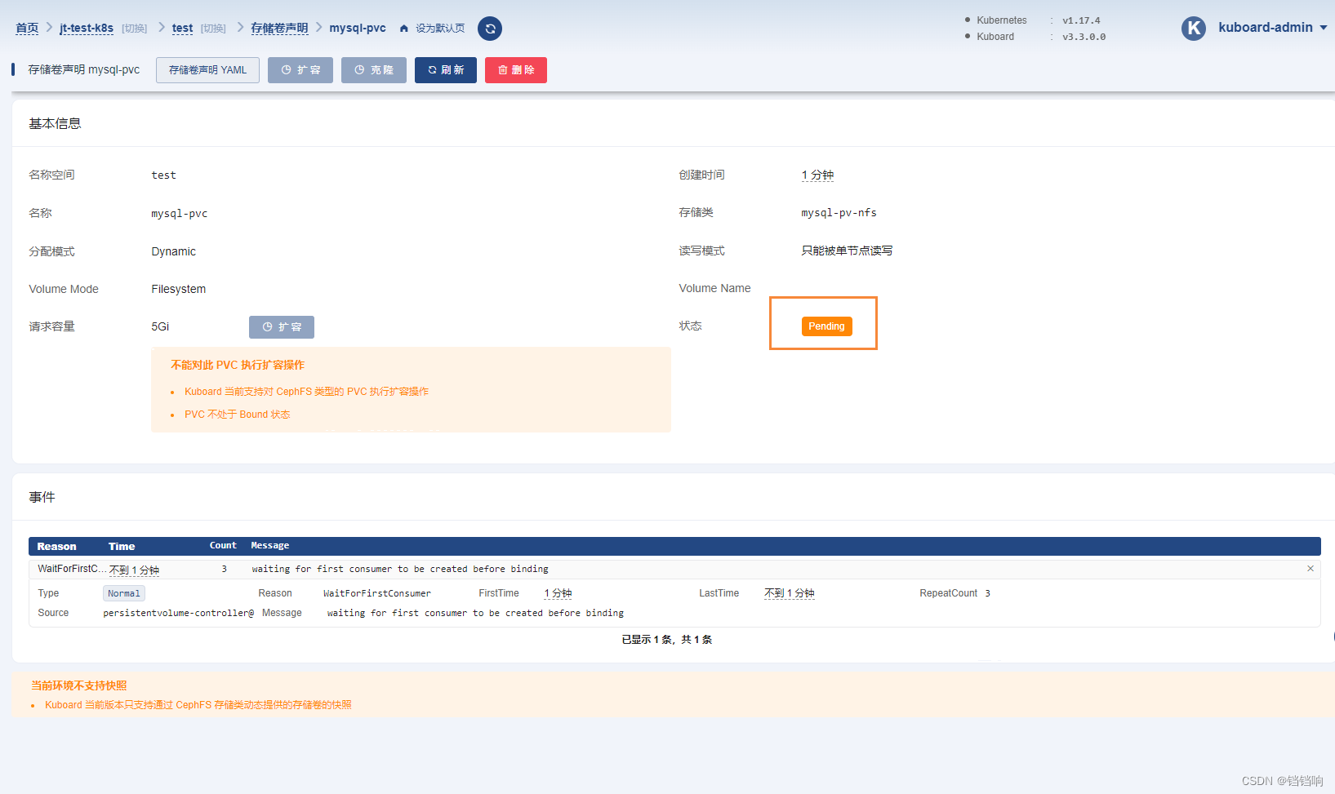Click the LastTime value 不到 1 分钟

point(789,593)
